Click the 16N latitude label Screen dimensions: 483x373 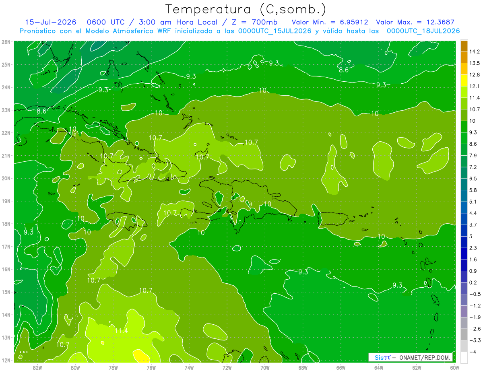point(6,269)
